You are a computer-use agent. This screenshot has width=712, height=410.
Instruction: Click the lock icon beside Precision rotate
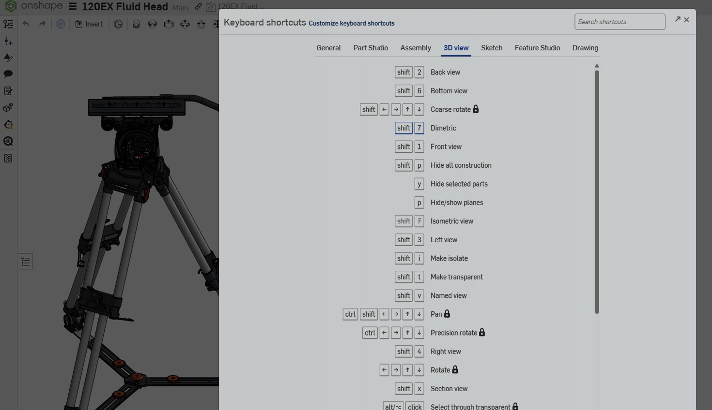(482, 333)
